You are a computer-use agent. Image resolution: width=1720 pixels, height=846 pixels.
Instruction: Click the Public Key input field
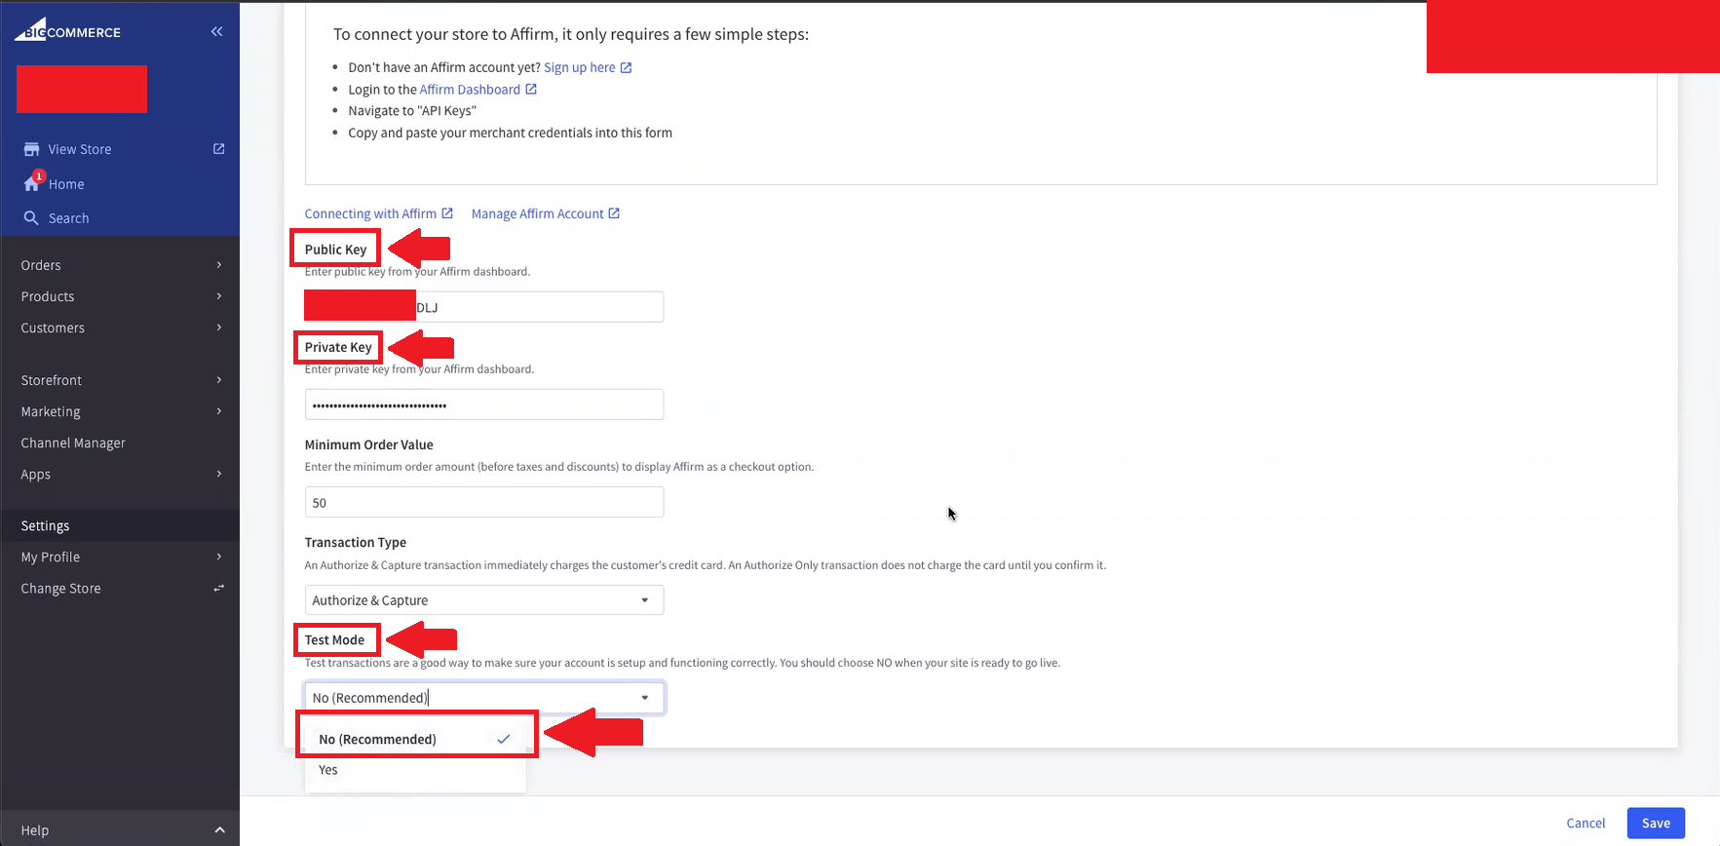coord(484,307)
